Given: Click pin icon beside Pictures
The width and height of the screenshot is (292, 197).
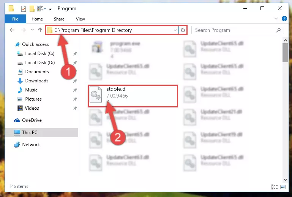Looking at the screenshot, I should (75, 99).
